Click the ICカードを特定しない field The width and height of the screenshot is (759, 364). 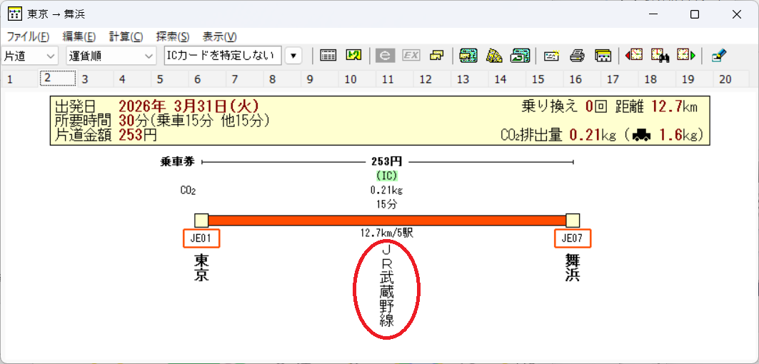click(223, 56)
